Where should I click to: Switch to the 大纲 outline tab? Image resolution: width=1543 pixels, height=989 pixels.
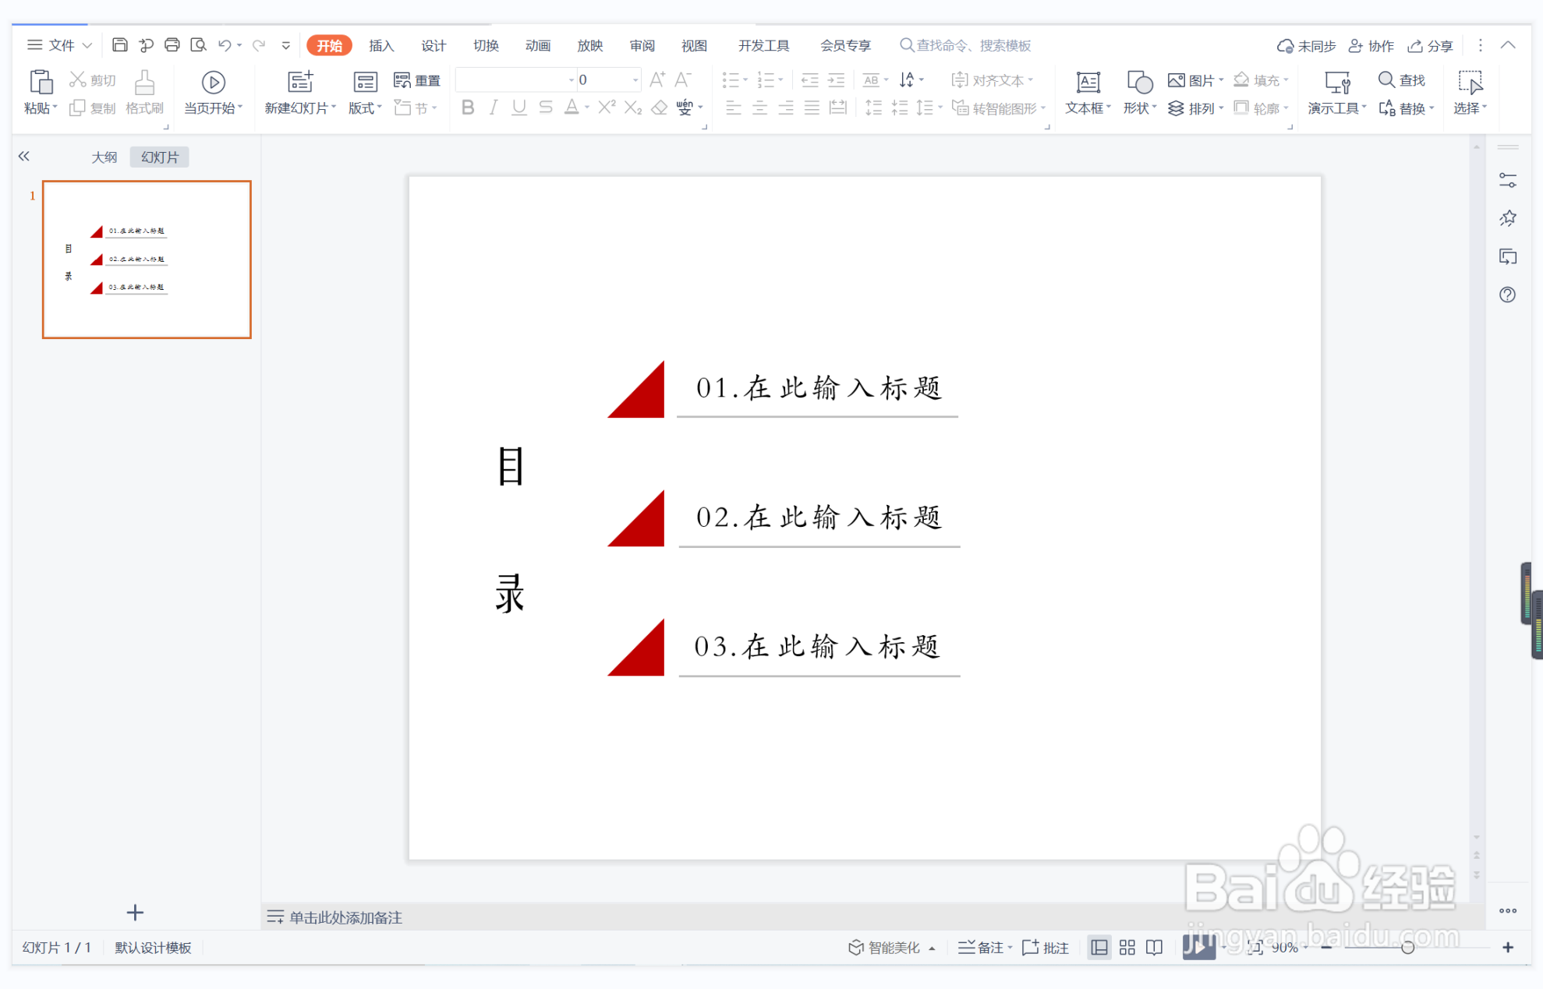click(104, 156)
